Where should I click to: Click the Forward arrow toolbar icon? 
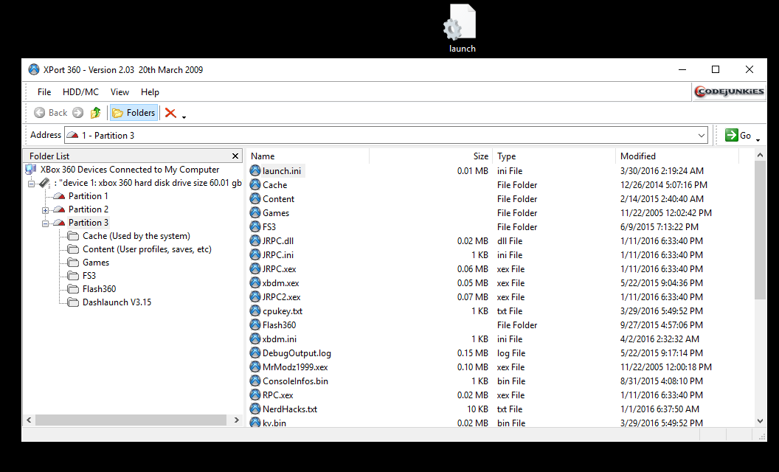(x=78, y=113)
